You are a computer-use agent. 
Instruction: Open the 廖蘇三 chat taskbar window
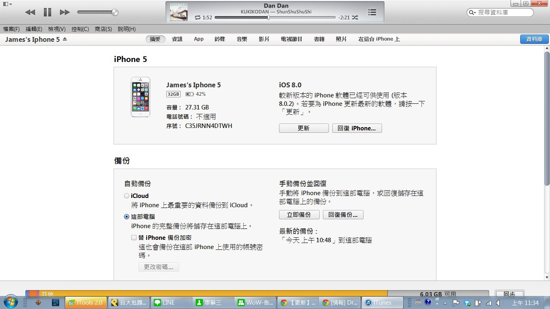coord(214,303)
